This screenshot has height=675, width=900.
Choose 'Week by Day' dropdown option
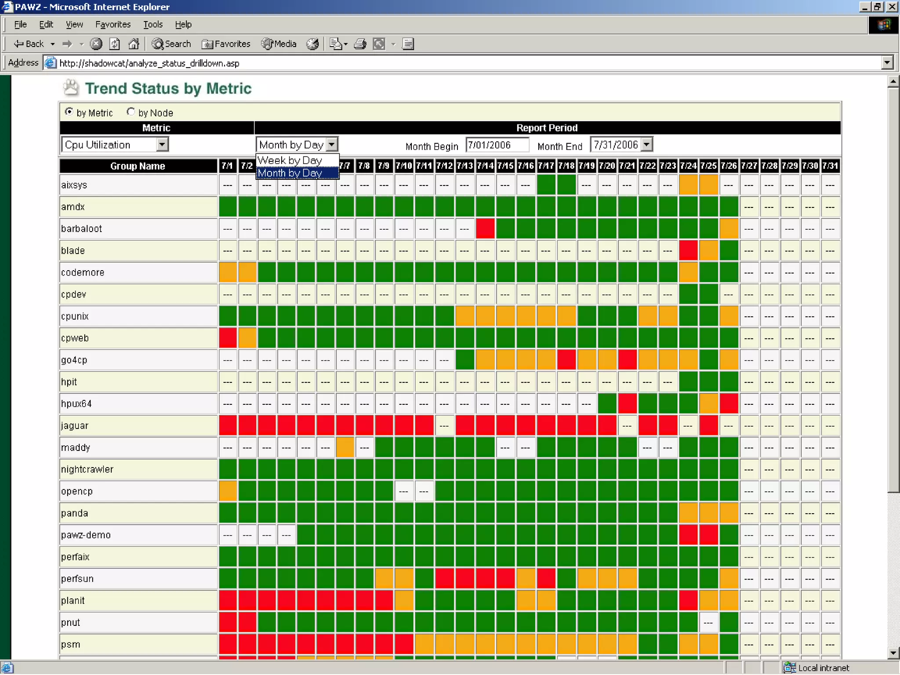[x=290, y=160]
